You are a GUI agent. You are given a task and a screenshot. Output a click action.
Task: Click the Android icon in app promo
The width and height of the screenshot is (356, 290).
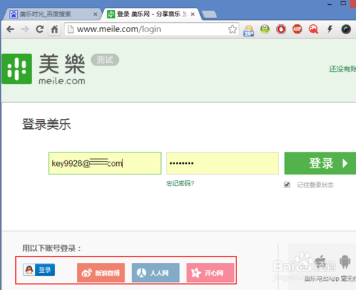[345, 261]
